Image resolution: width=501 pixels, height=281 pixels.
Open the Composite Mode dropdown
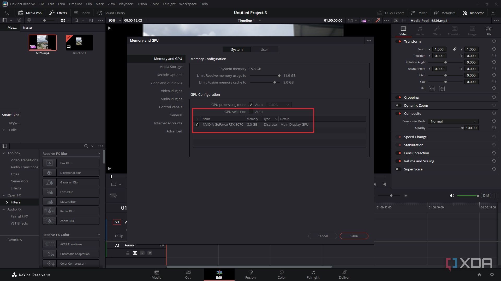453,121
